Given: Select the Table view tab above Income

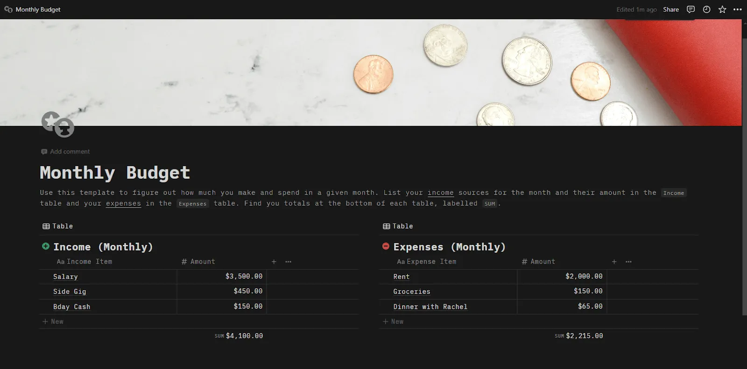Looking at the screenshot, I should pos(58,226).
